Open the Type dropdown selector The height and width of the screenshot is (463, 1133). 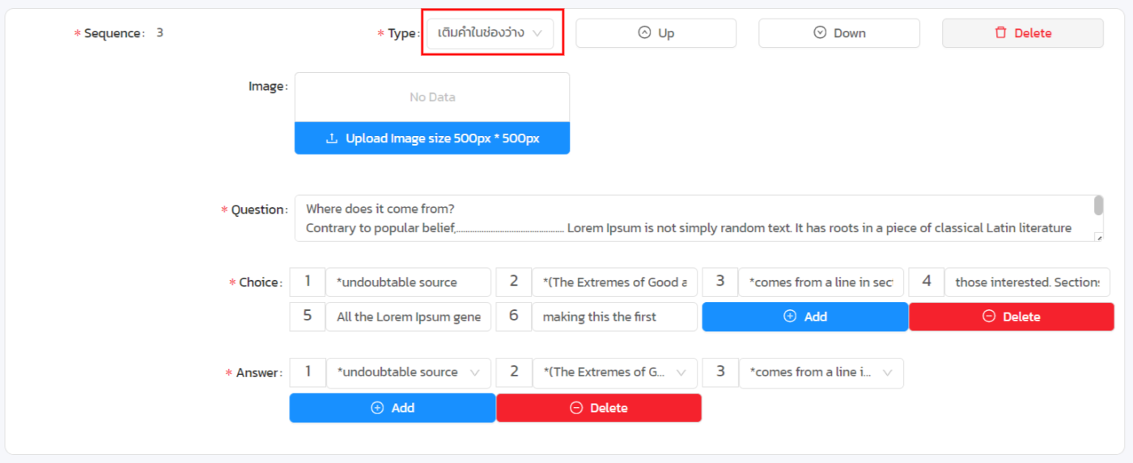click(x=490, y=33)
